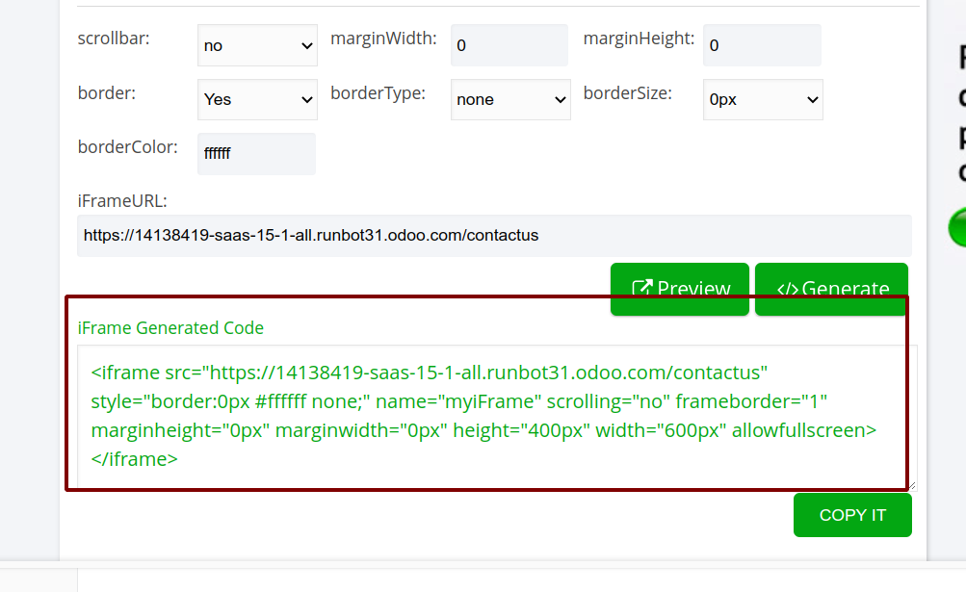Click the green circle icon at right edge
This screenshot has height=592, width=966.
pos(957,227)
